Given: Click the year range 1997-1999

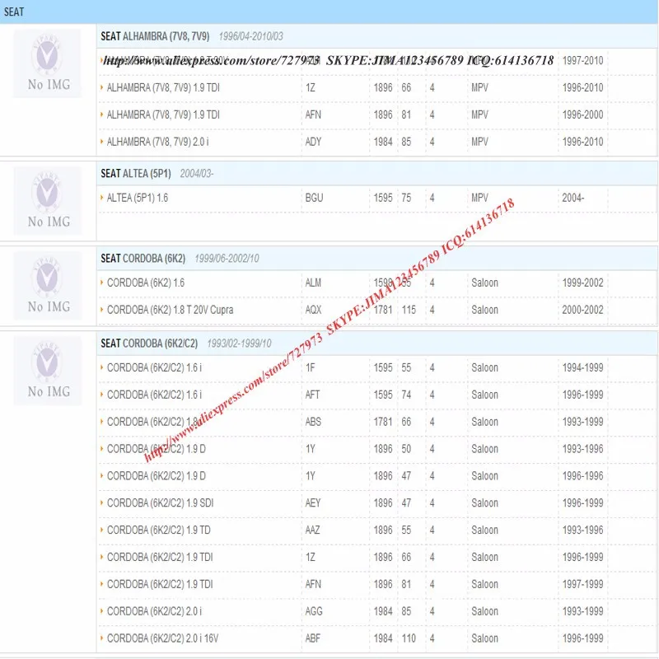Looking at the screenshot, I should pos(582,585).
